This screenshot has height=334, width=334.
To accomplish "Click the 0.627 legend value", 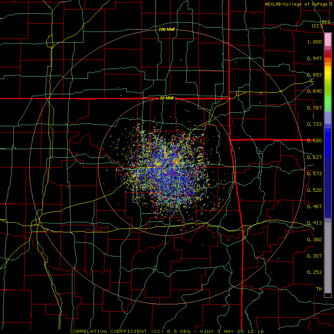I will (314, 157).
